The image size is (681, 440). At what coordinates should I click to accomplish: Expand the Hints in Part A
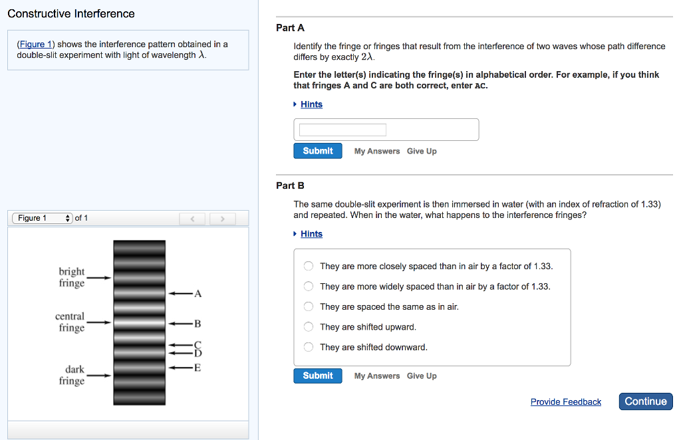[x=311, y=104]
